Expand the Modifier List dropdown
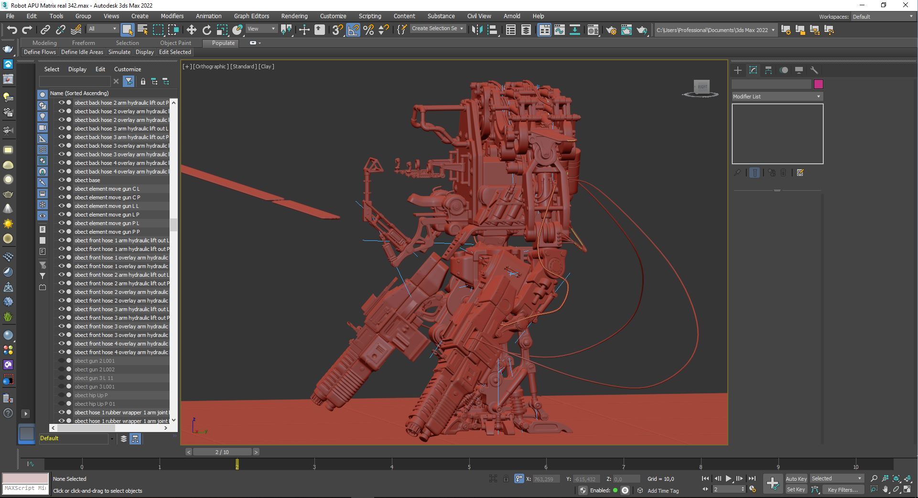The image size is (918, 498). tap(777, 97)
